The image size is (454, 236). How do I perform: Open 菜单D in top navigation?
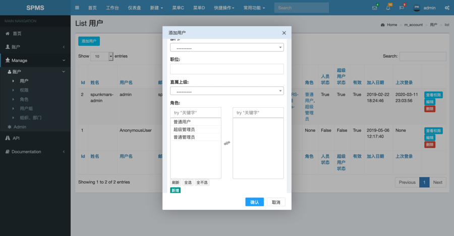click(x=199, y=8)
